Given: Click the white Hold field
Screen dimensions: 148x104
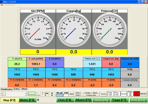Looking at the screenshot, I should click(x=66, y=95).
